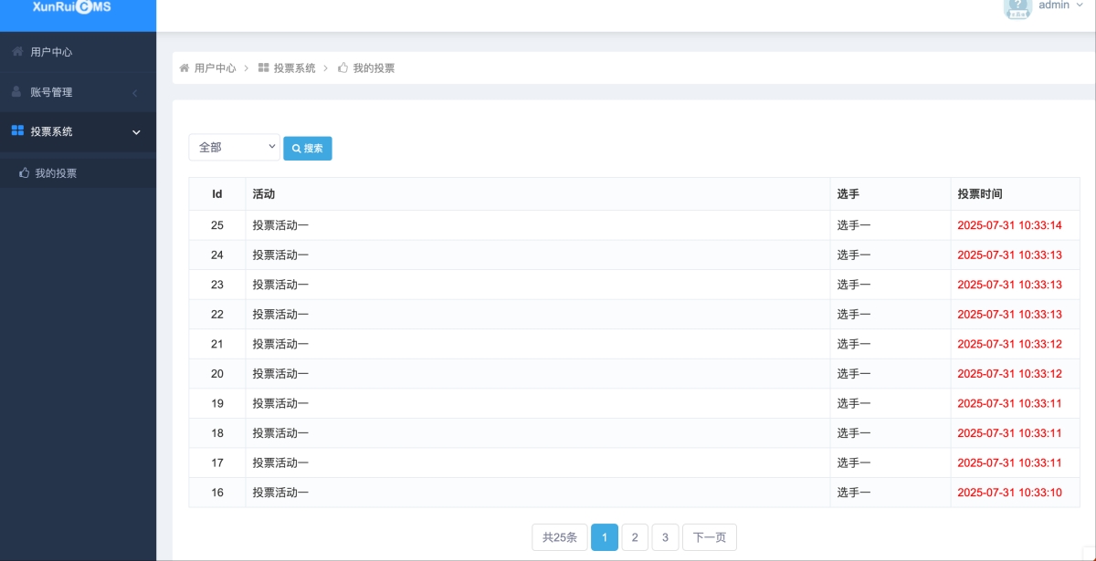Click Id cell 21
This screenshot has width=1096, height=561.
(x=217, y=344)
